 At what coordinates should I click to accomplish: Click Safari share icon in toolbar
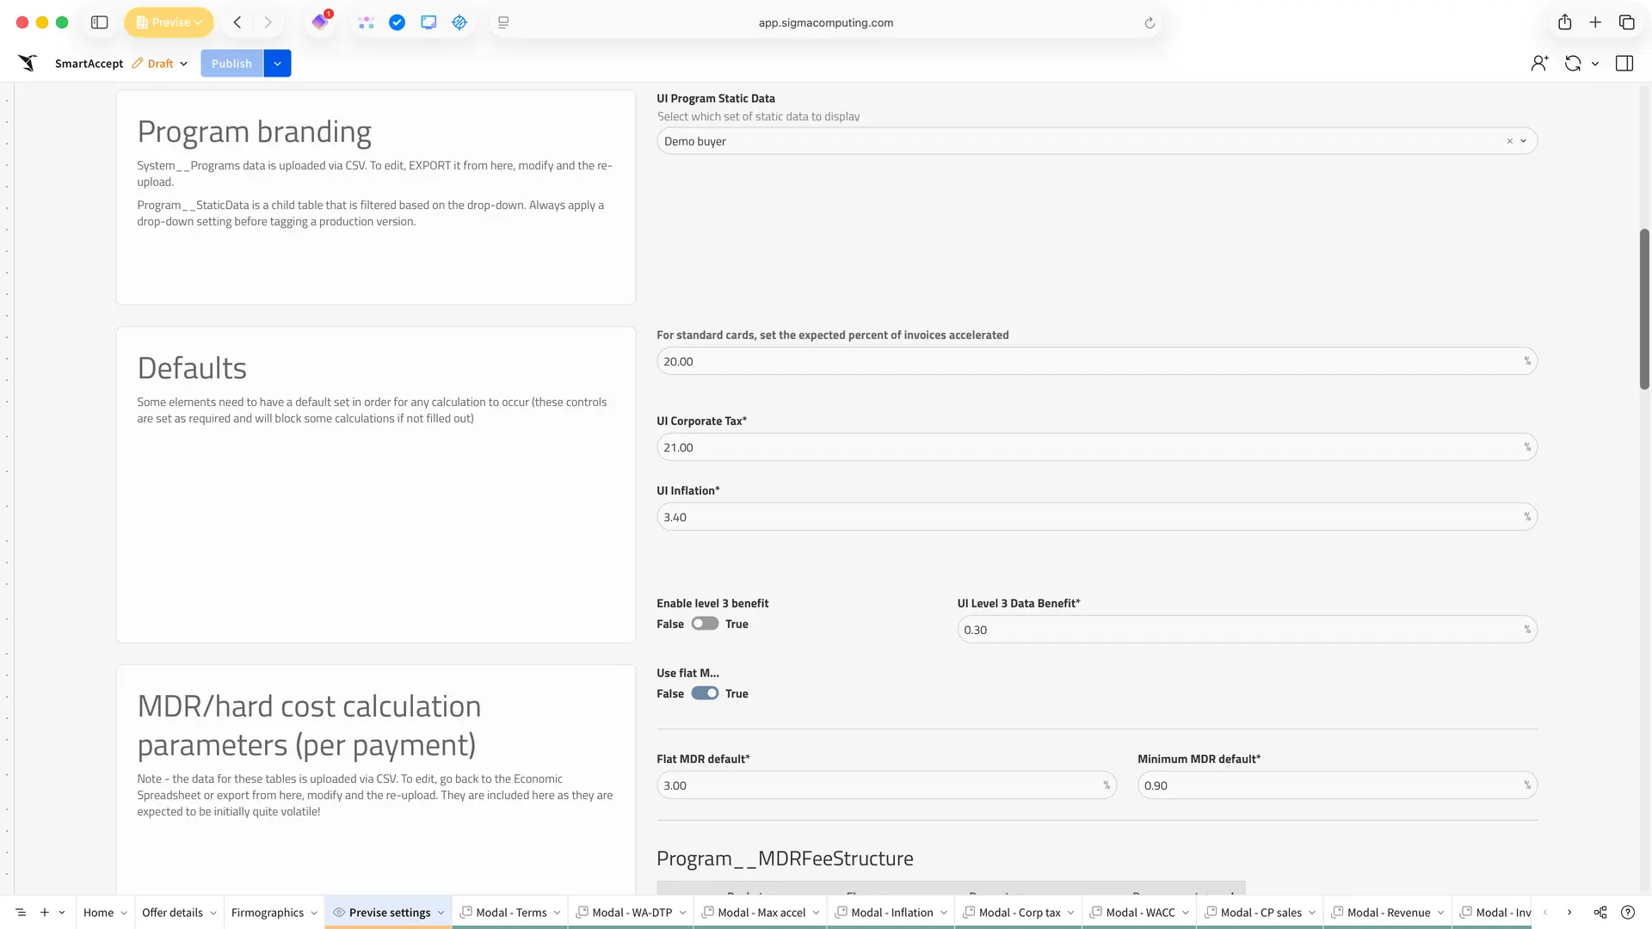tap(1564, 22)
